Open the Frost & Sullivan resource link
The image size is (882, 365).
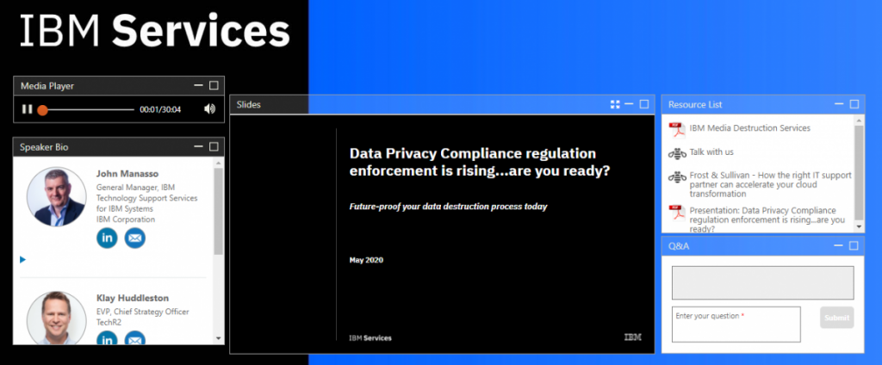771,184
